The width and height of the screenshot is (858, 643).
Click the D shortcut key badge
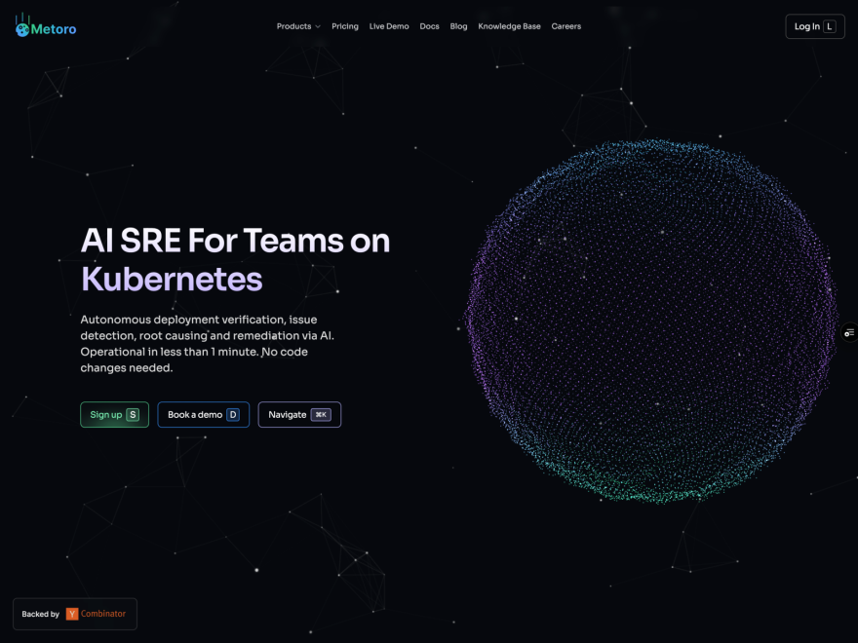233,415
